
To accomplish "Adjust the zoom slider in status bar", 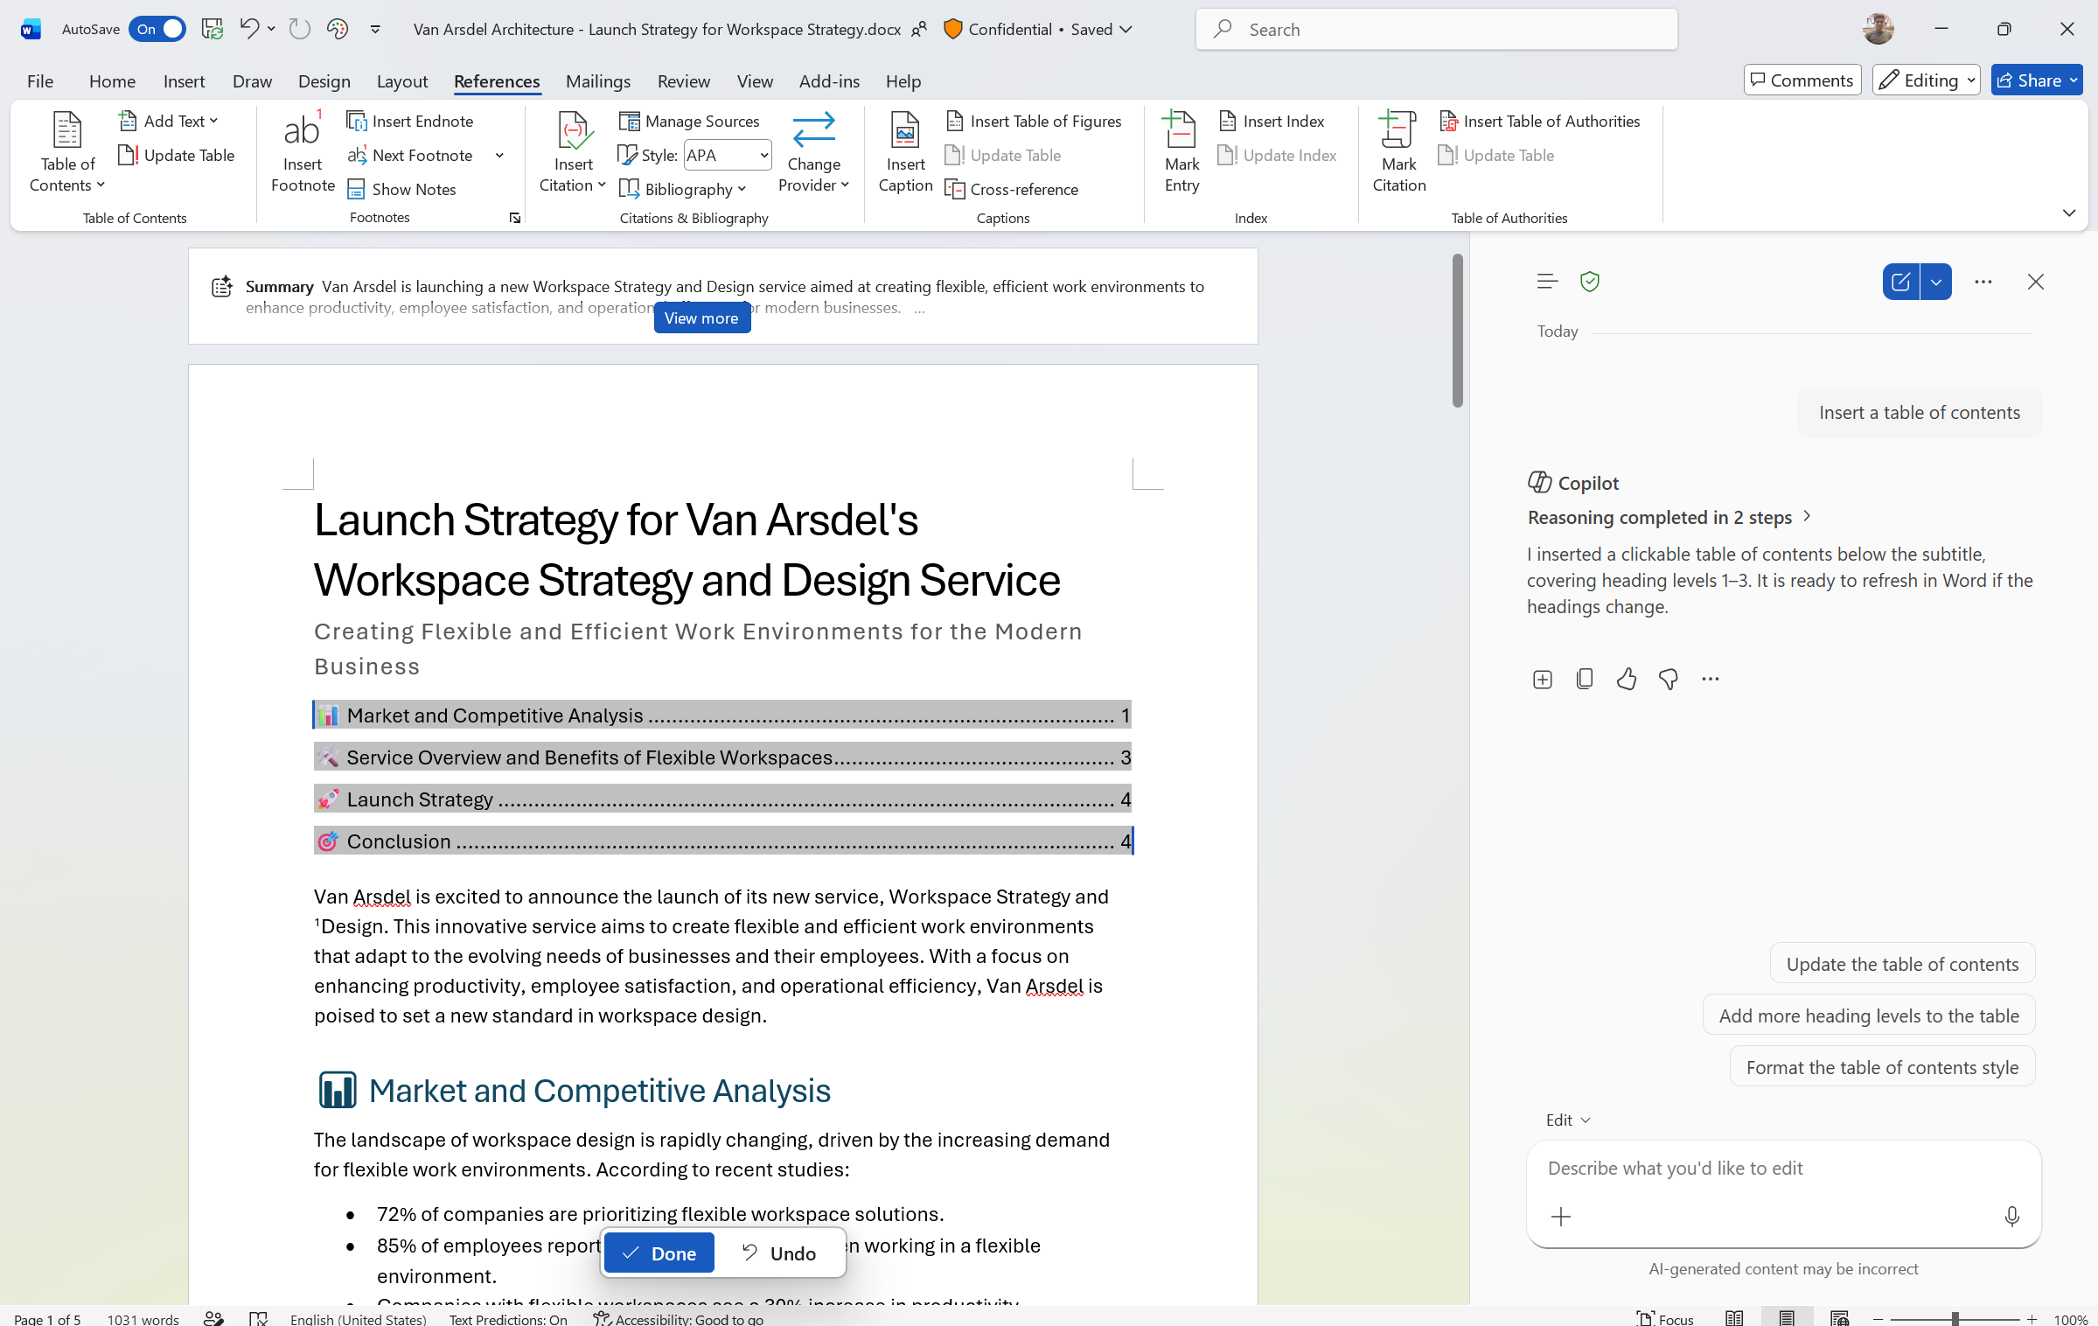I will [x=1955, y=1318].
